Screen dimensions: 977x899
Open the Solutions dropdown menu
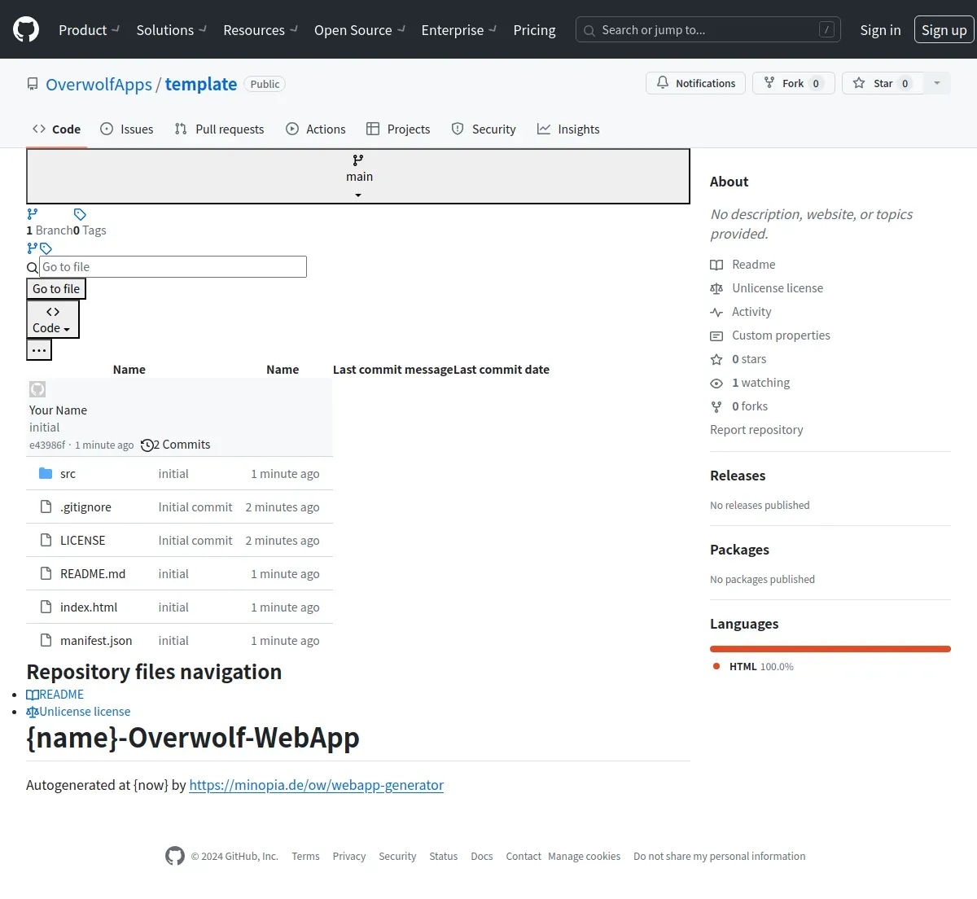(x=171, y=30)
